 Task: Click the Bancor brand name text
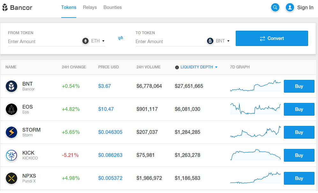[21, 8]
